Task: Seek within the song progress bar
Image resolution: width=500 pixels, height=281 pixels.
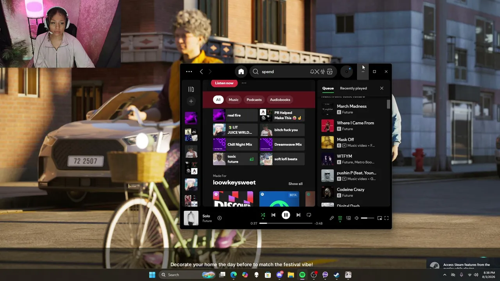Action: pyautogui.click(x=286, y=223)
